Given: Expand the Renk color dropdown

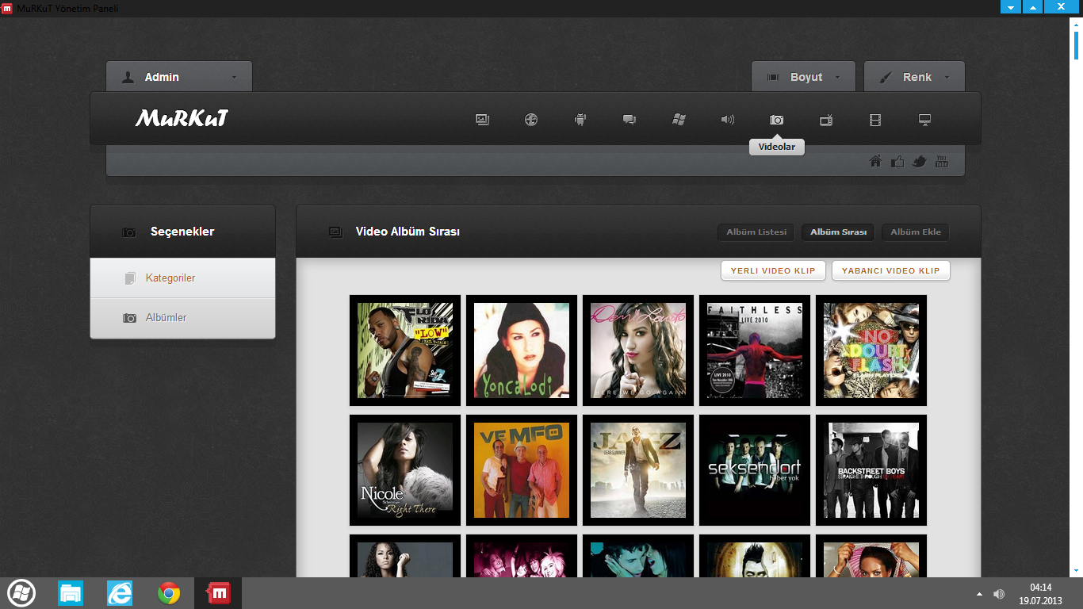Looking at the screenshot, I should click(914, 77).
